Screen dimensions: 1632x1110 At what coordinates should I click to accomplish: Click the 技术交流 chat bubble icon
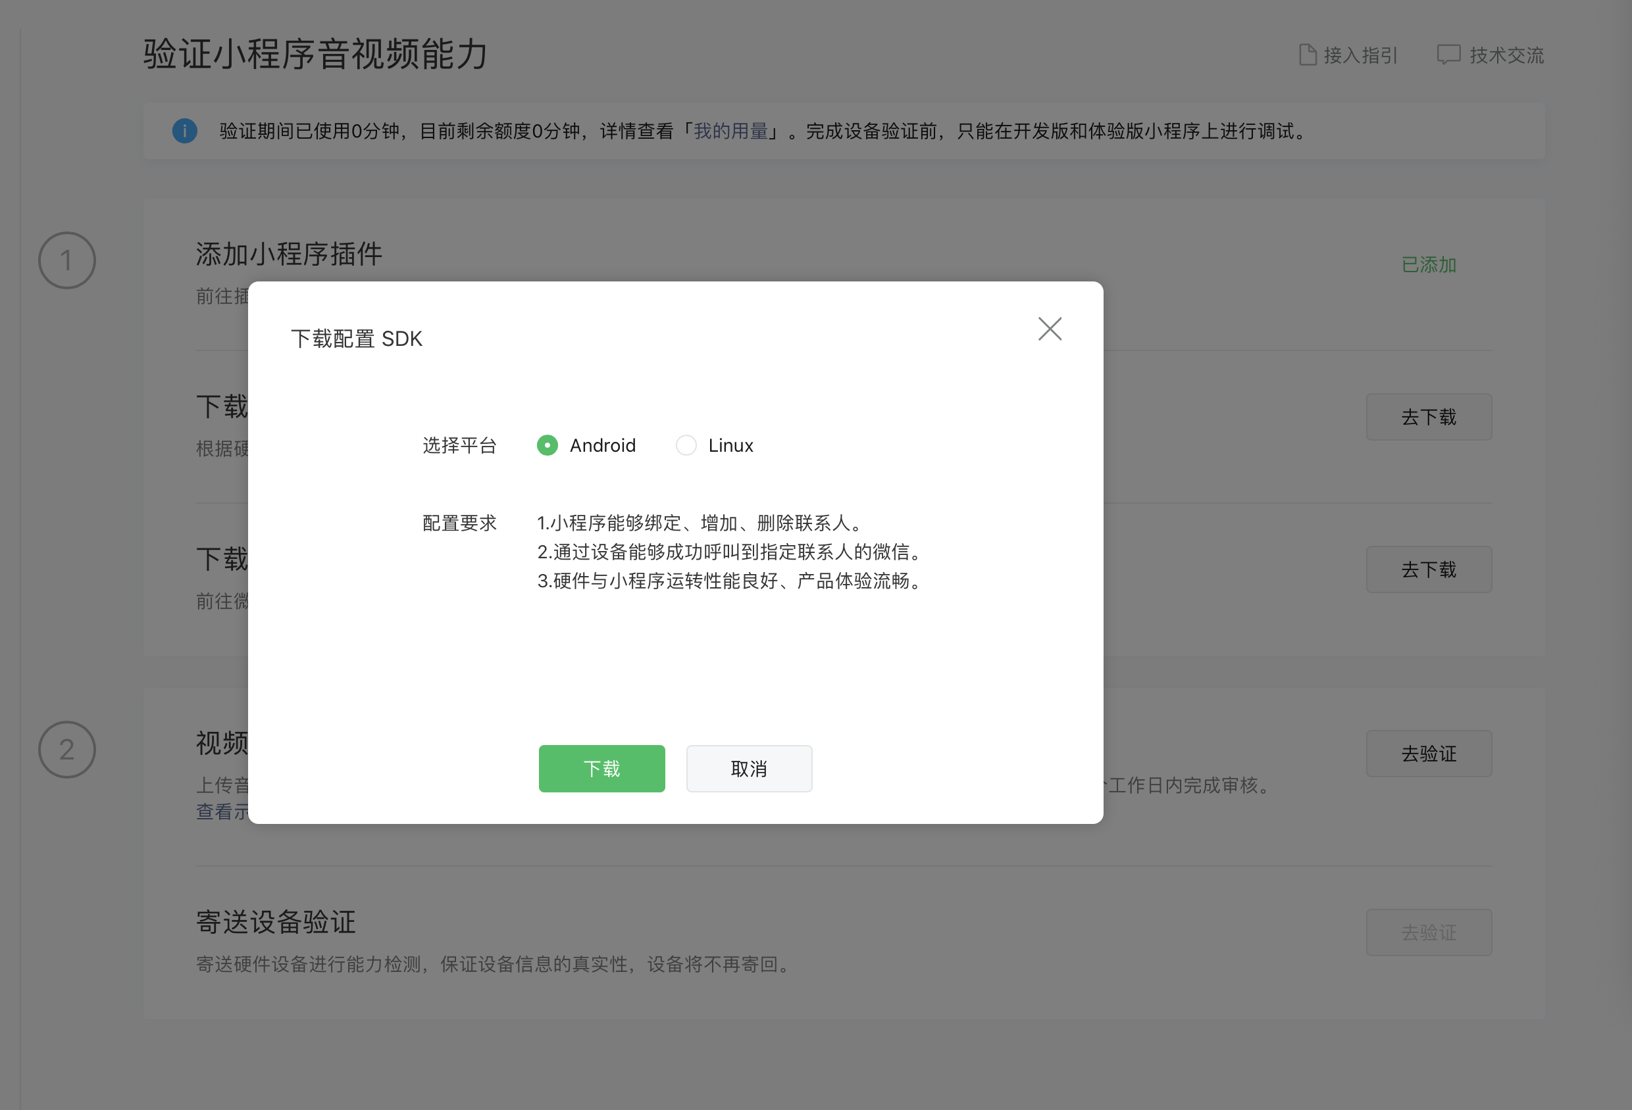[1448, 55]
